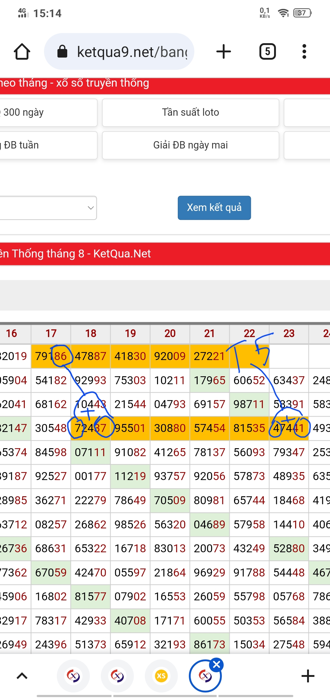Tap the padlock site security icon
330x698 pixels.
tap(62, 51)
